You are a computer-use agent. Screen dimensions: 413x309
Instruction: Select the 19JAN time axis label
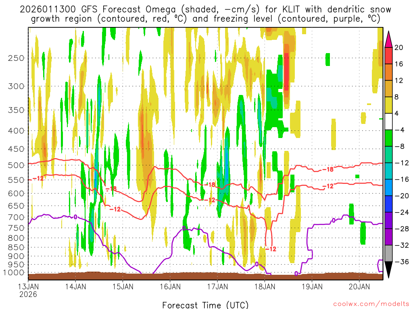[x=312, y=286]
